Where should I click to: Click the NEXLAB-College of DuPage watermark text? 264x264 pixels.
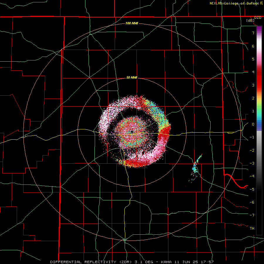(x=234, y=3)
